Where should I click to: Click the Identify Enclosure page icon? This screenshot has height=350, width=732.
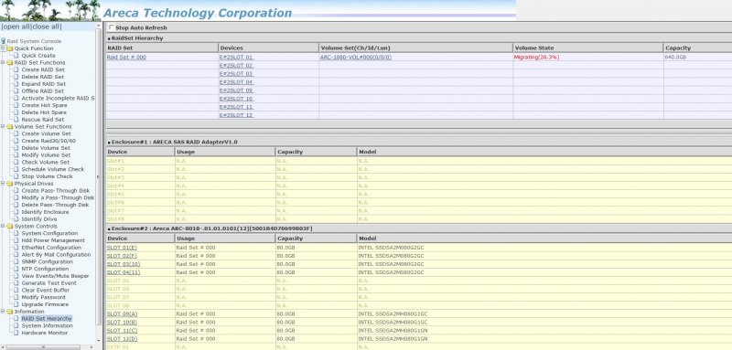tap(16, 212)
